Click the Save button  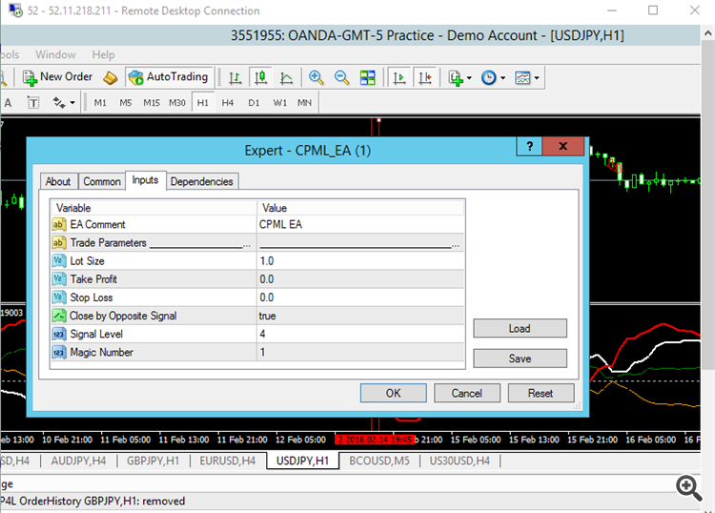520,359
